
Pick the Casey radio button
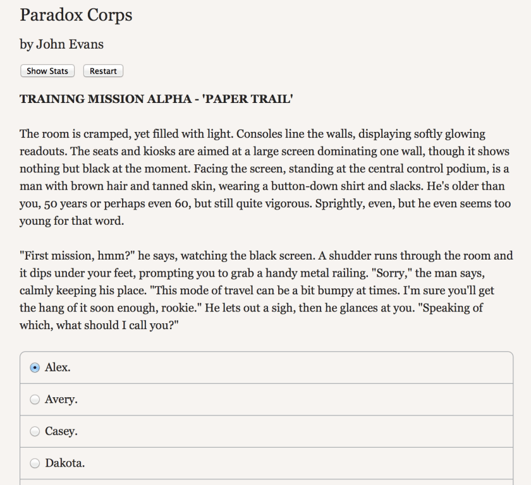(x=35, y=432)
